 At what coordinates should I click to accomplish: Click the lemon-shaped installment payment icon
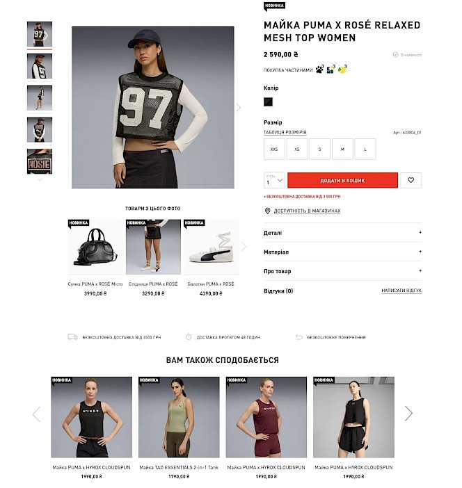coord(342,69)
